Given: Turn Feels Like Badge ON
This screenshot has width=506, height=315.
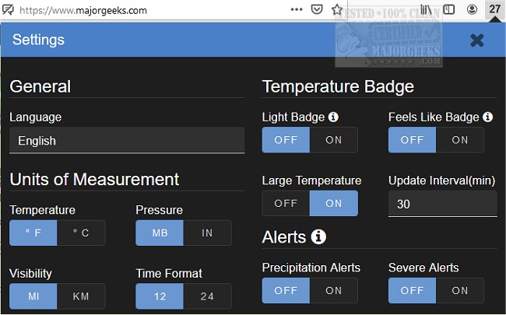Looking at the screenshot, I should click(x=460, y=140).
